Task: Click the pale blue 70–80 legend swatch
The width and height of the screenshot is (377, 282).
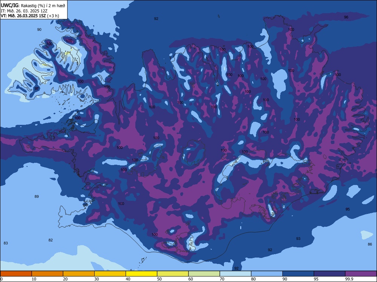Action: click(x=235, y=274)
